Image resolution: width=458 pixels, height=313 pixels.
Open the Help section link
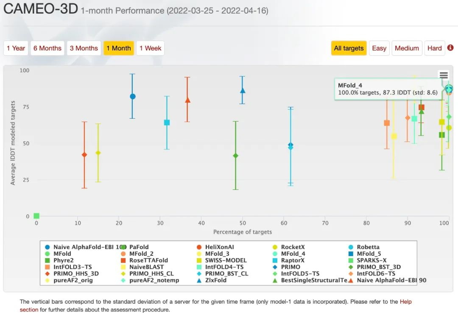(x=405, y=302)
